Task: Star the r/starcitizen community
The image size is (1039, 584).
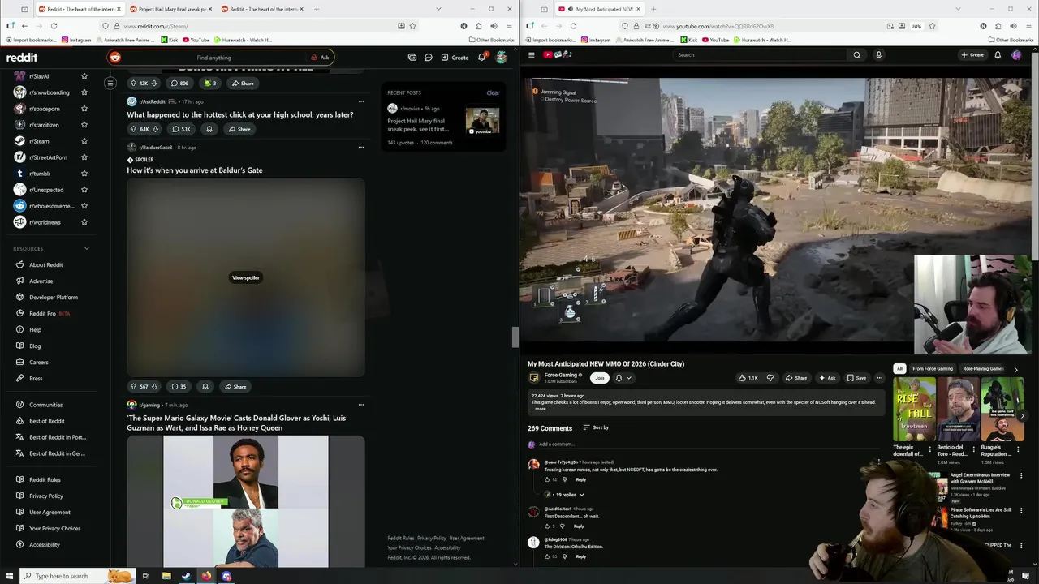Action: 84,125
